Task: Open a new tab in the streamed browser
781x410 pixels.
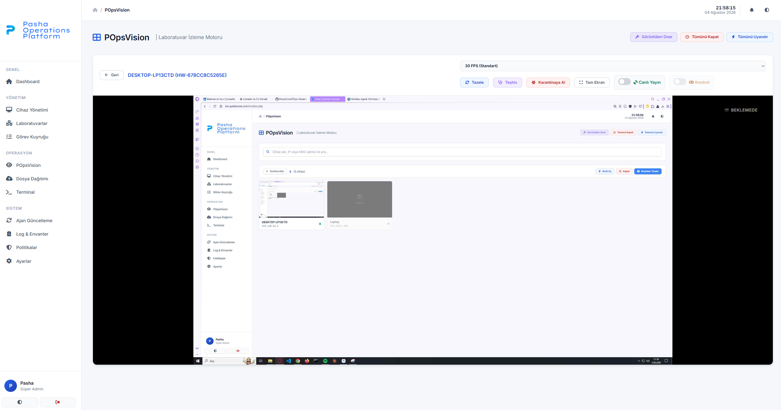Action: pyautogui.click(x=384, y=99)
